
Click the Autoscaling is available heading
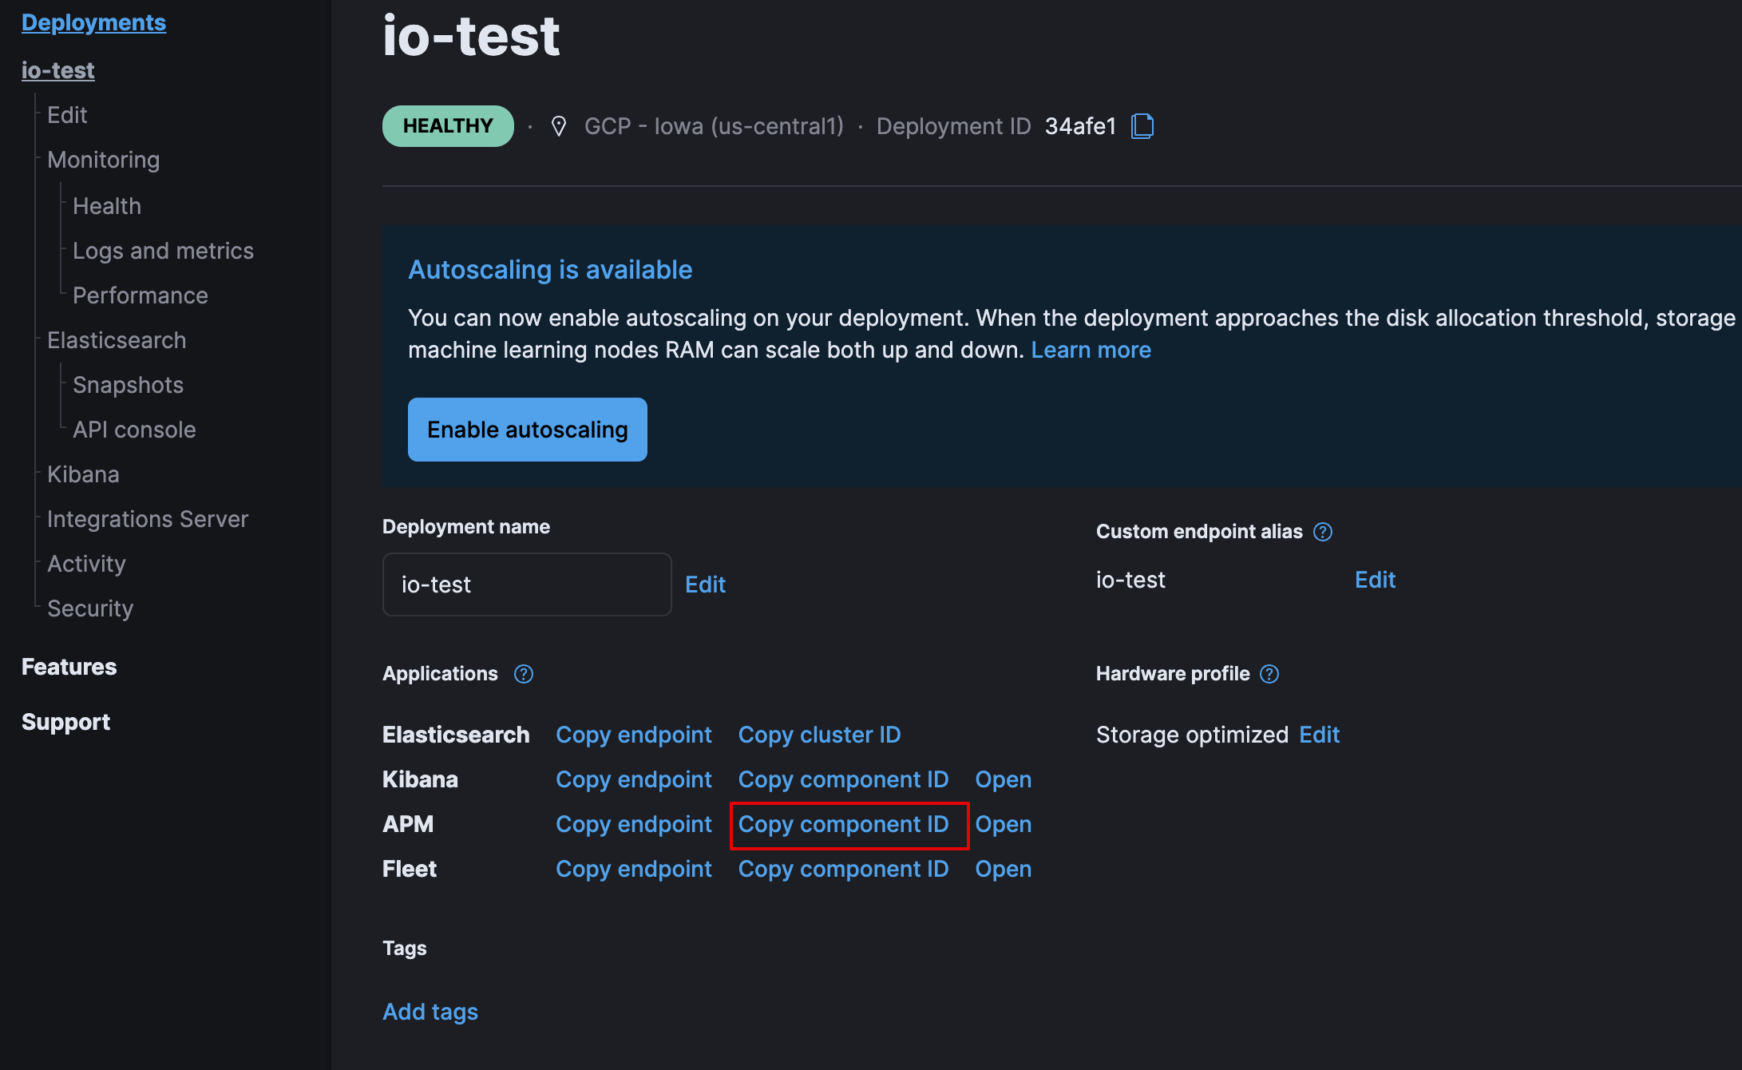pyautogui.click(x=550, y=270)
